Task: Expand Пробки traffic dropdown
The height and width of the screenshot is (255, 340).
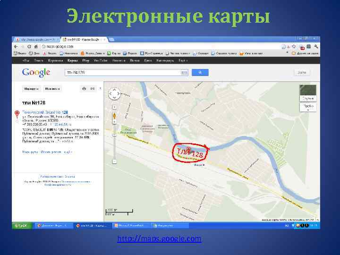Action: [308, 107]
